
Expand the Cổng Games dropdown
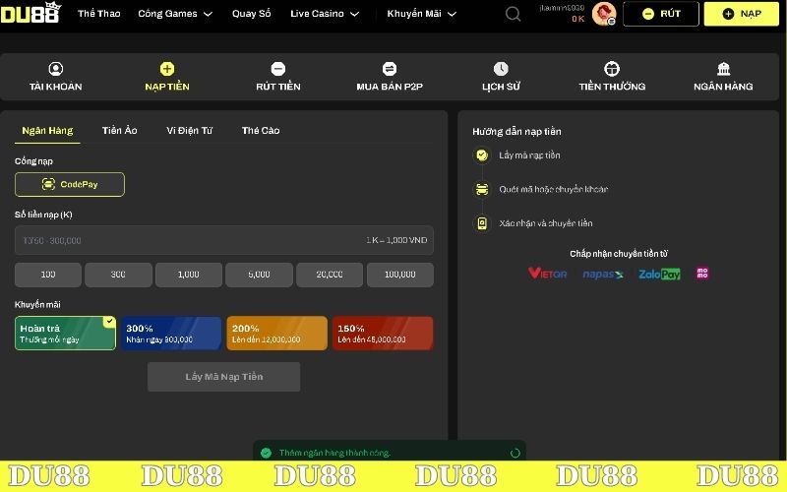(x=175, y=14)
